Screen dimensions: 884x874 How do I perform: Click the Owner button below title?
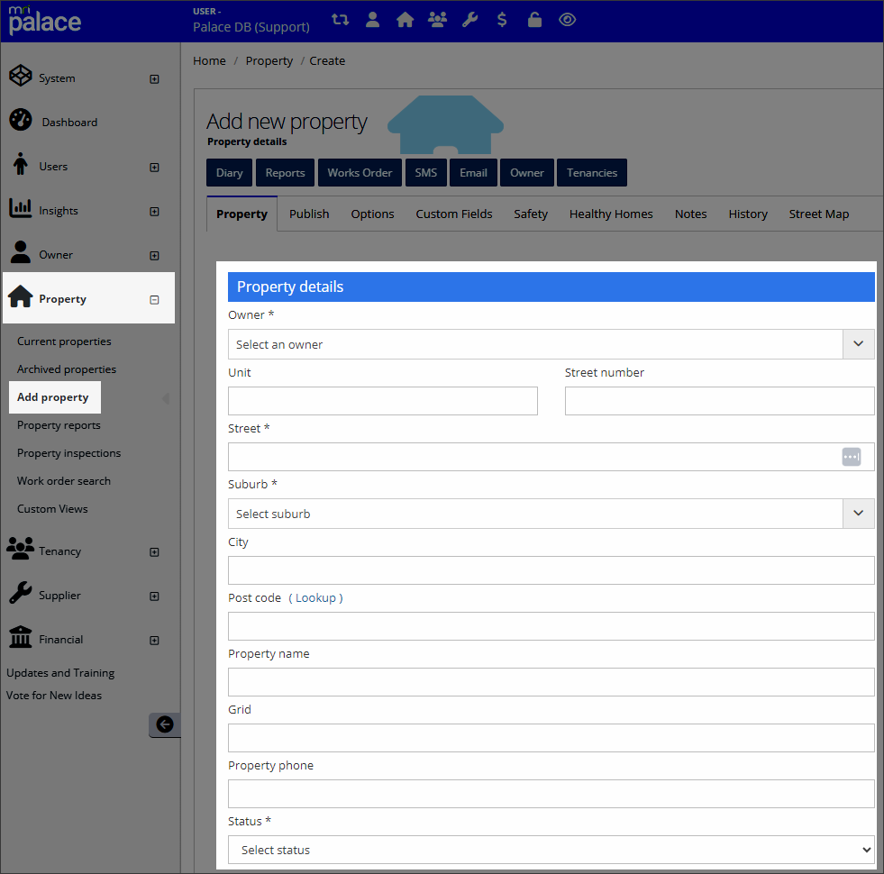tap(527, 172)
